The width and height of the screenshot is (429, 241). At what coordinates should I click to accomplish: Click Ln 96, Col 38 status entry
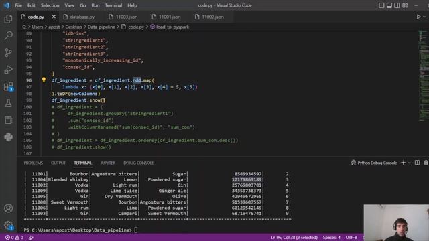click(294, 238)
